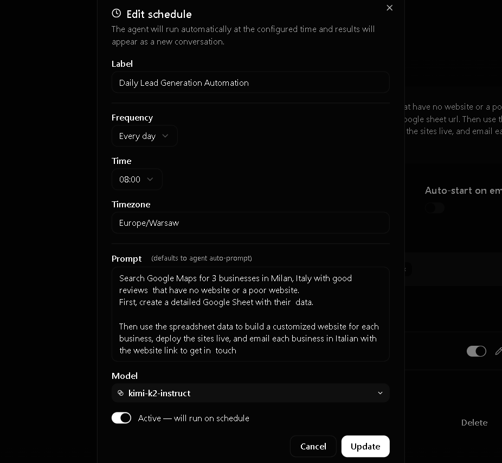Click the Update button
The image size is (502, 463).
tap(365, 446)
